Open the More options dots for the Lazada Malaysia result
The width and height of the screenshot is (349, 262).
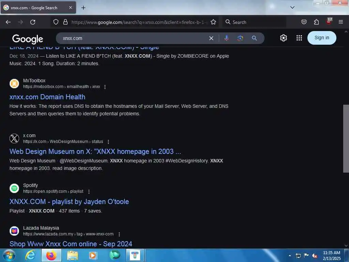coord(119,234)
